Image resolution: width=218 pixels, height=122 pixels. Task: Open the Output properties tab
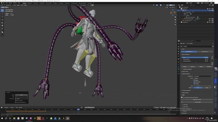tap(178, 49)
